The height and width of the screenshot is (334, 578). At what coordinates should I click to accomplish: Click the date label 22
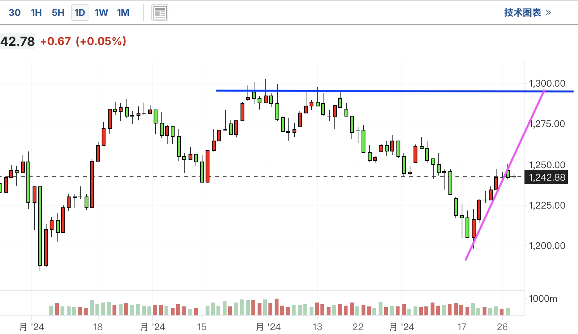point(358,327)
